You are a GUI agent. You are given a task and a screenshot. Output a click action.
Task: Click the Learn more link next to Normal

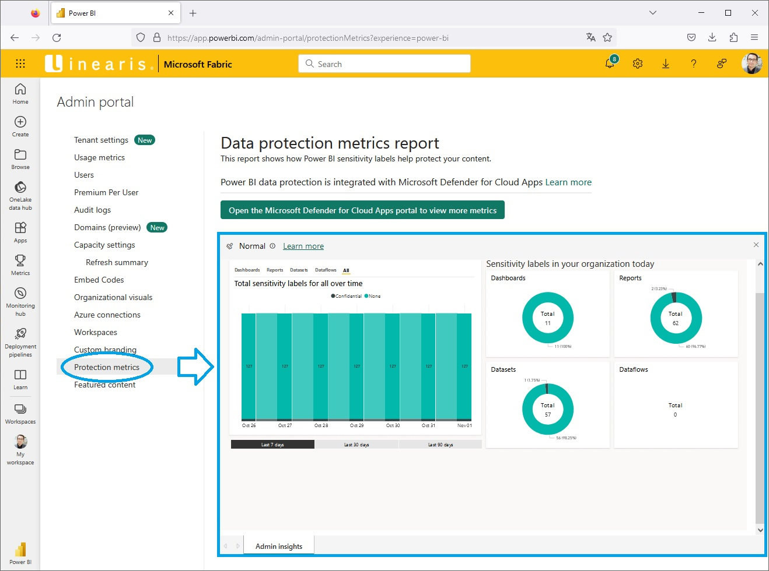coord(303,246)
